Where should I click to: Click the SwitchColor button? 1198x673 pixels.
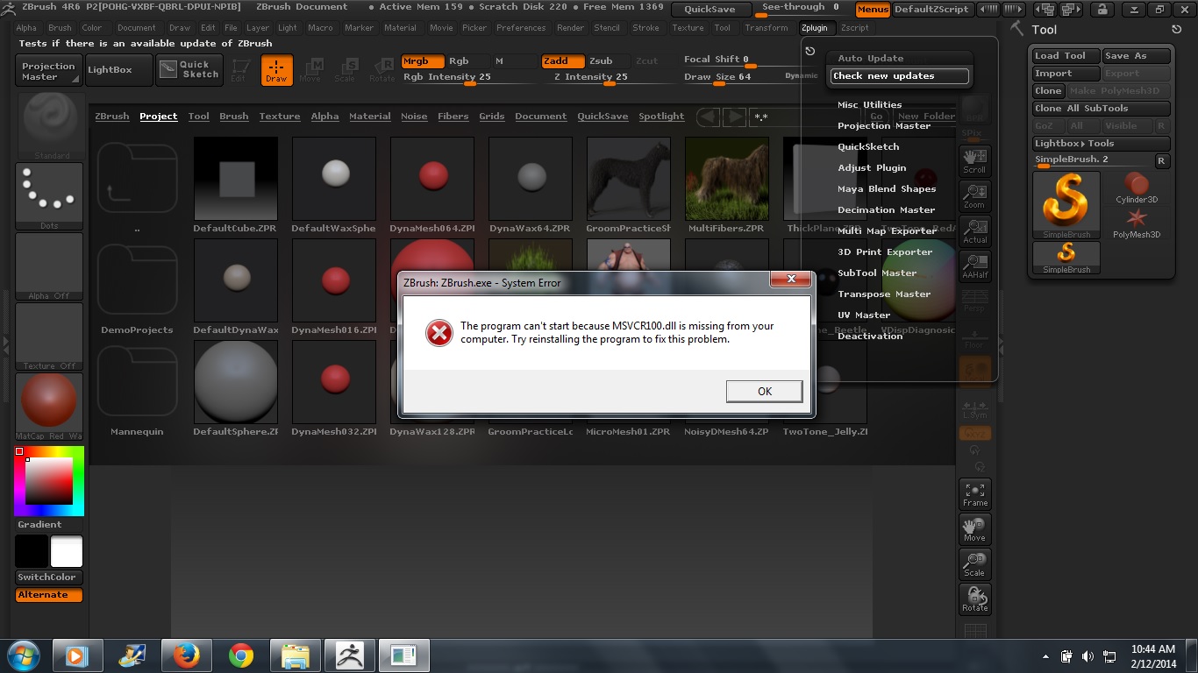[49, 577]
